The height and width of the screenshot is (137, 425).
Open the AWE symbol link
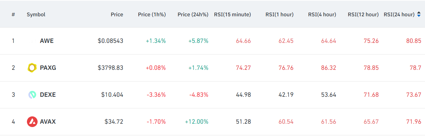click(x=47, y=41)
